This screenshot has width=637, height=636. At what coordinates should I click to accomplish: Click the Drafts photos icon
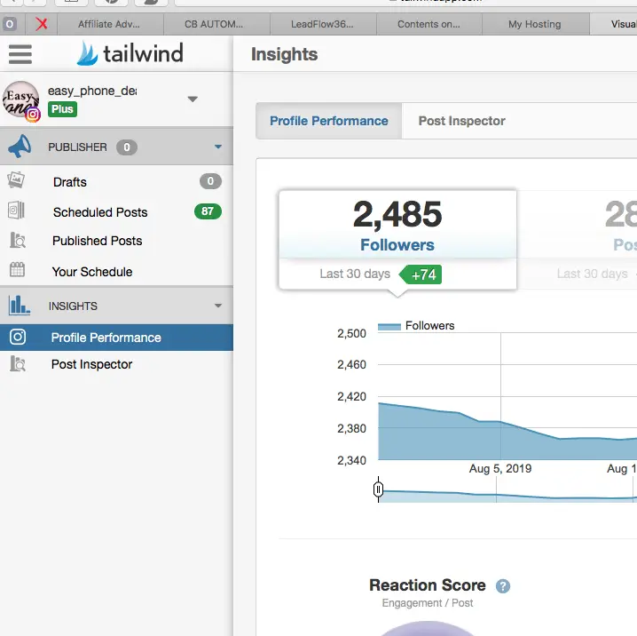(x=16, y=180)
